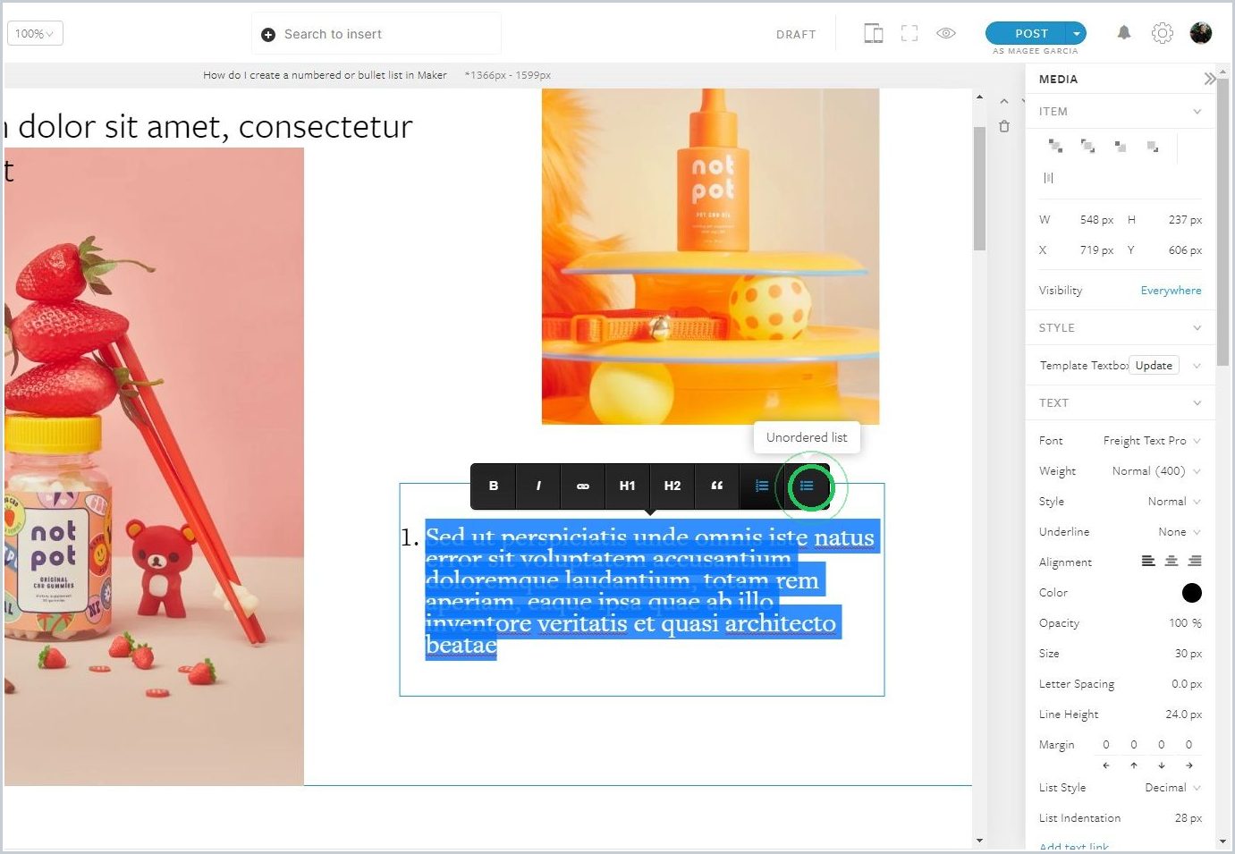Align text right in the Text panel
The width and height of the screenshot is (1235, 854).
pyautogui.click(x=1195, y=562)
